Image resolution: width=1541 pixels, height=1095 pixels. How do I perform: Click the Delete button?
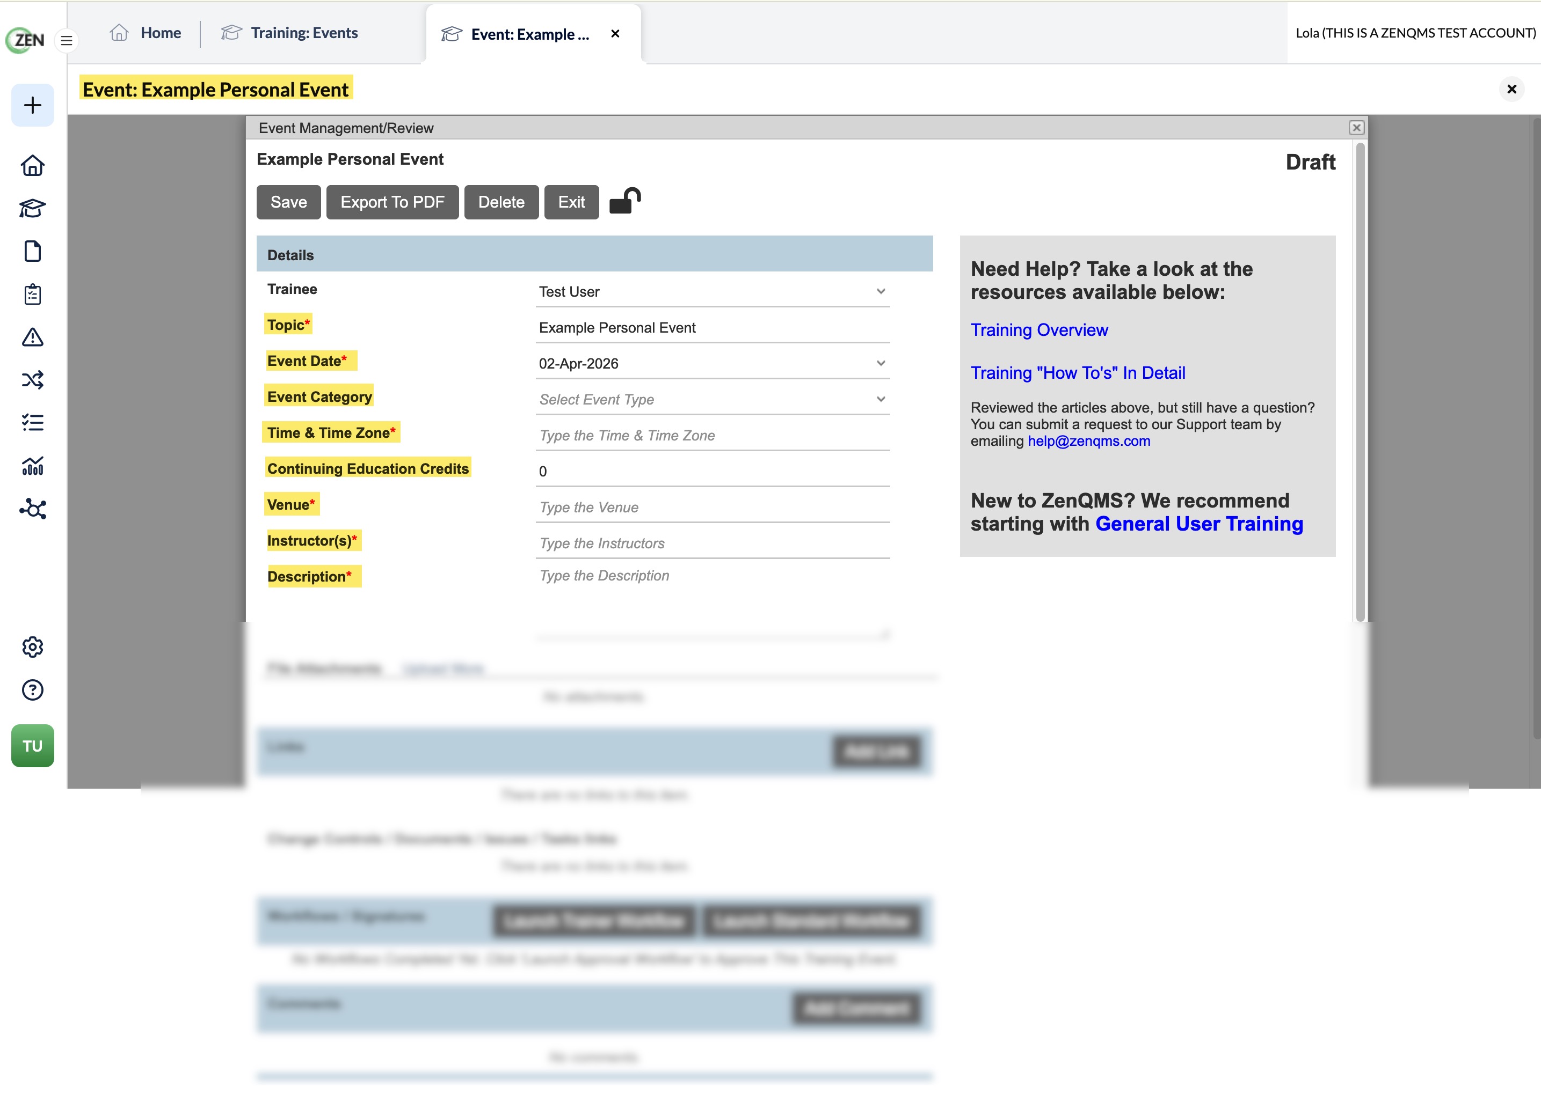pyautogui.click(x=501, y=202)
